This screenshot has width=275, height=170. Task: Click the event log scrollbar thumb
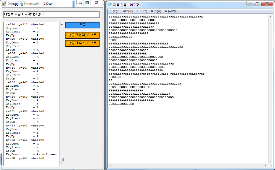click(62, 160)
